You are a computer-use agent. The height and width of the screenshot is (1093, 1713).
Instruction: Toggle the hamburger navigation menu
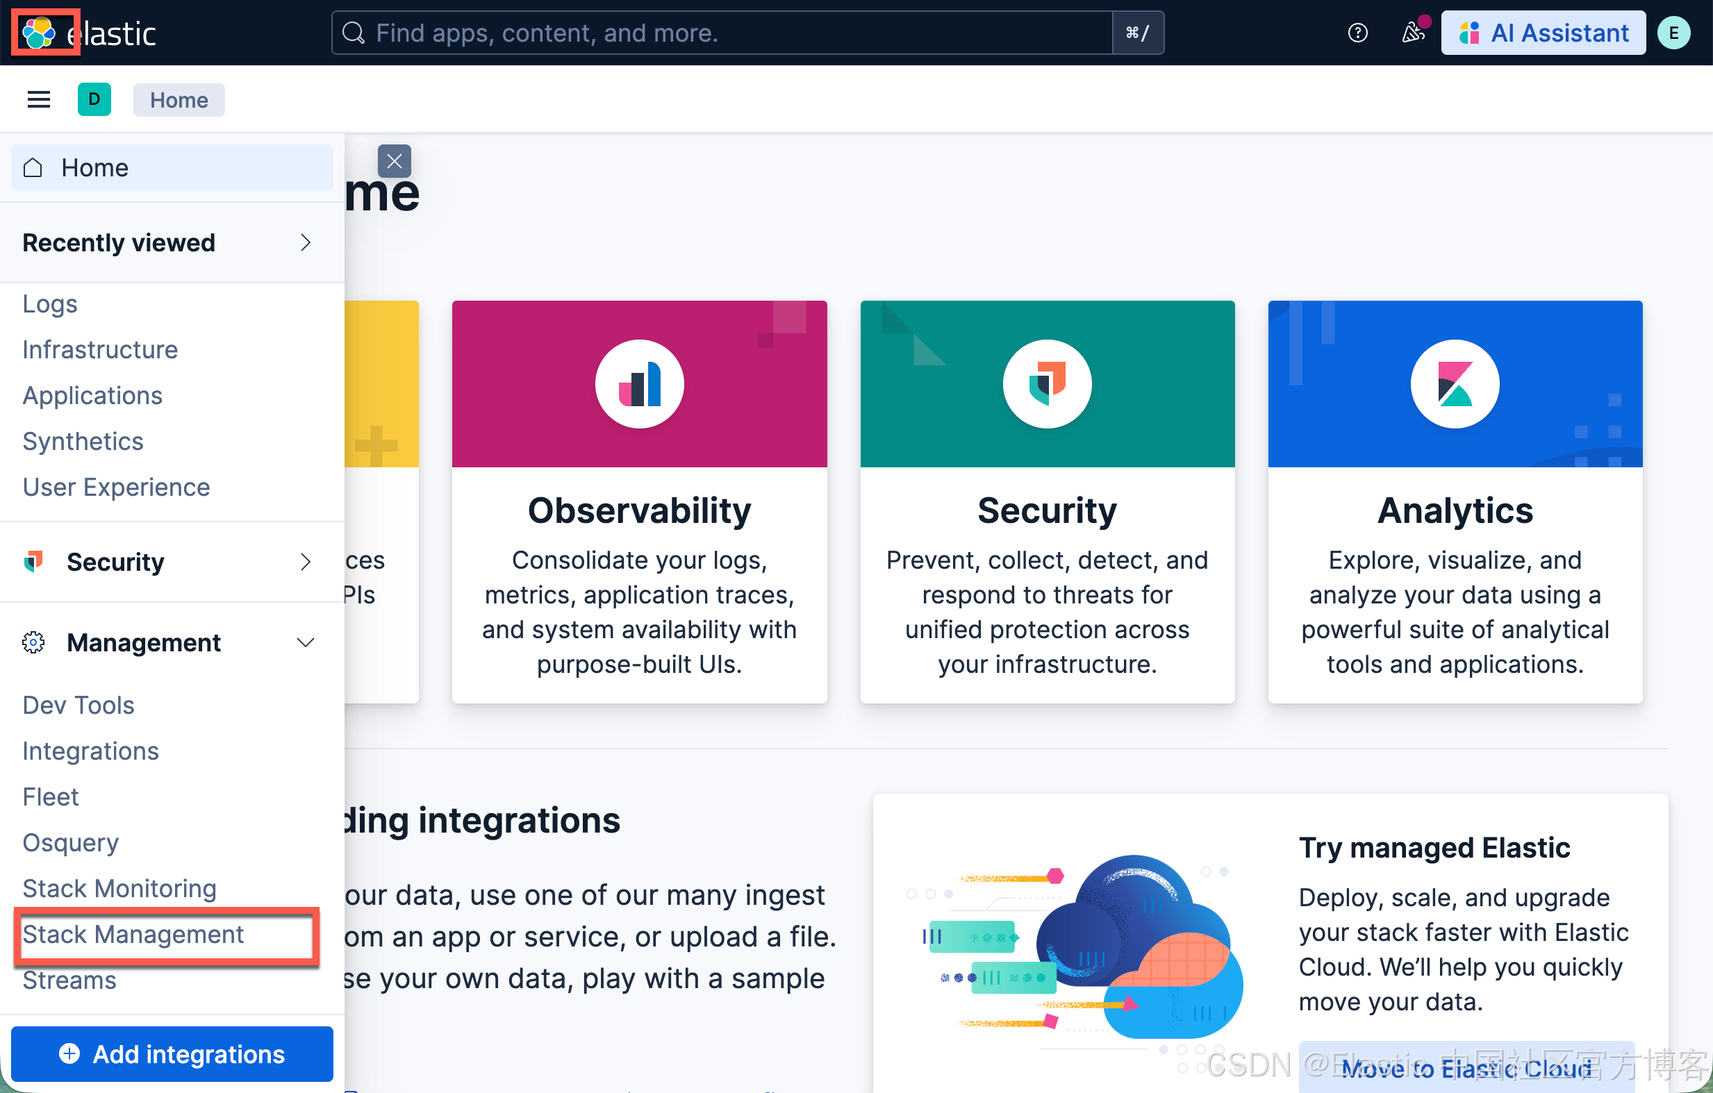[x=39, y=99]
